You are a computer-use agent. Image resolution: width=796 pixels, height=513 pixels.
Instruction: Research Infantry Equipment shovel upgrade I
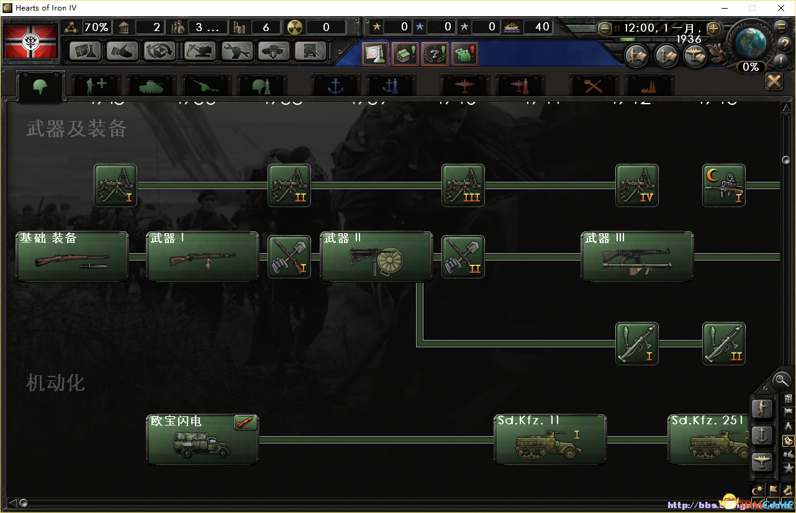tap(289, 257)
